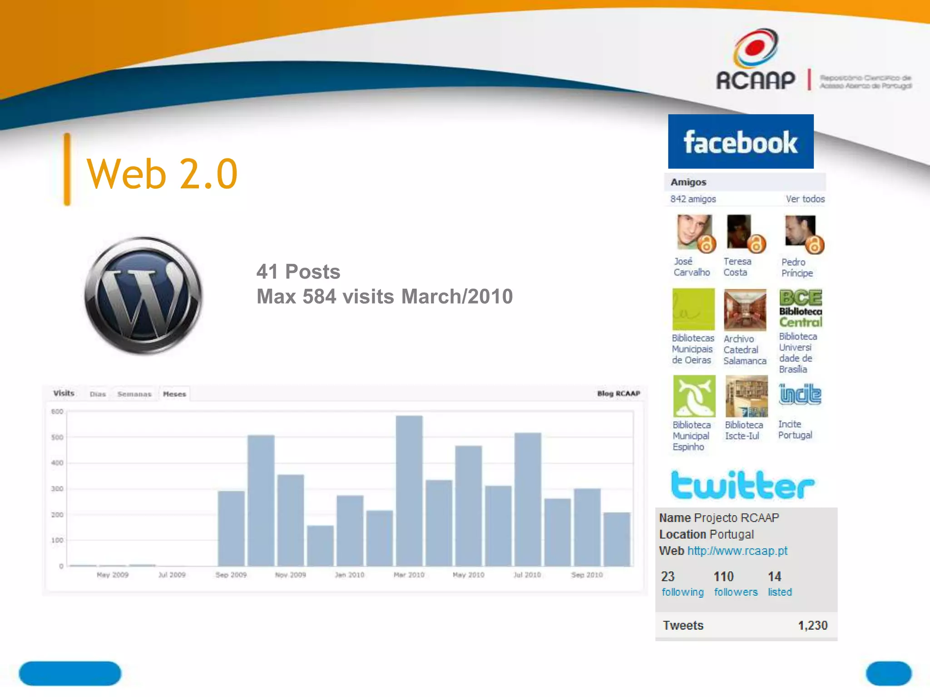Image resolution: width=930 pixels, height=697 pixels.
Task: Click the bar above Jul 2010 label
Action: 528,499
